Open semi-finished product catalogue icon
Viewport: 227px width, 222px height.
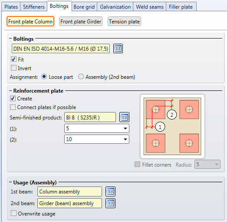coord(124,117)
